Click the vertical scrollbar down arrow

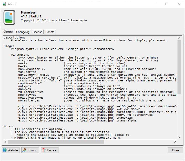(180, 137)
